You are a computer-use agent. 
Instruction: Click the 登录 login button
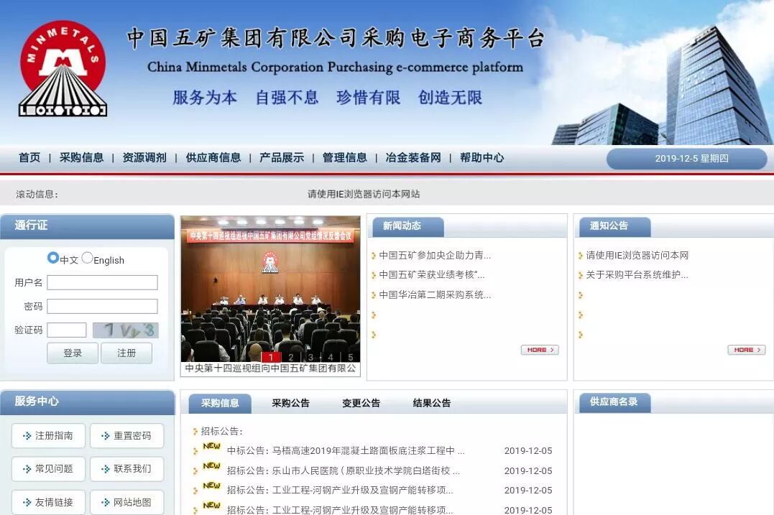point(73,353)
